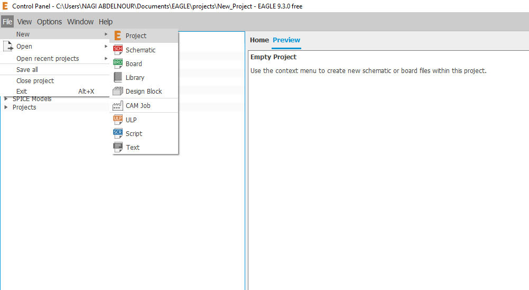Create a new Project from submenu

tap(144, 35)
